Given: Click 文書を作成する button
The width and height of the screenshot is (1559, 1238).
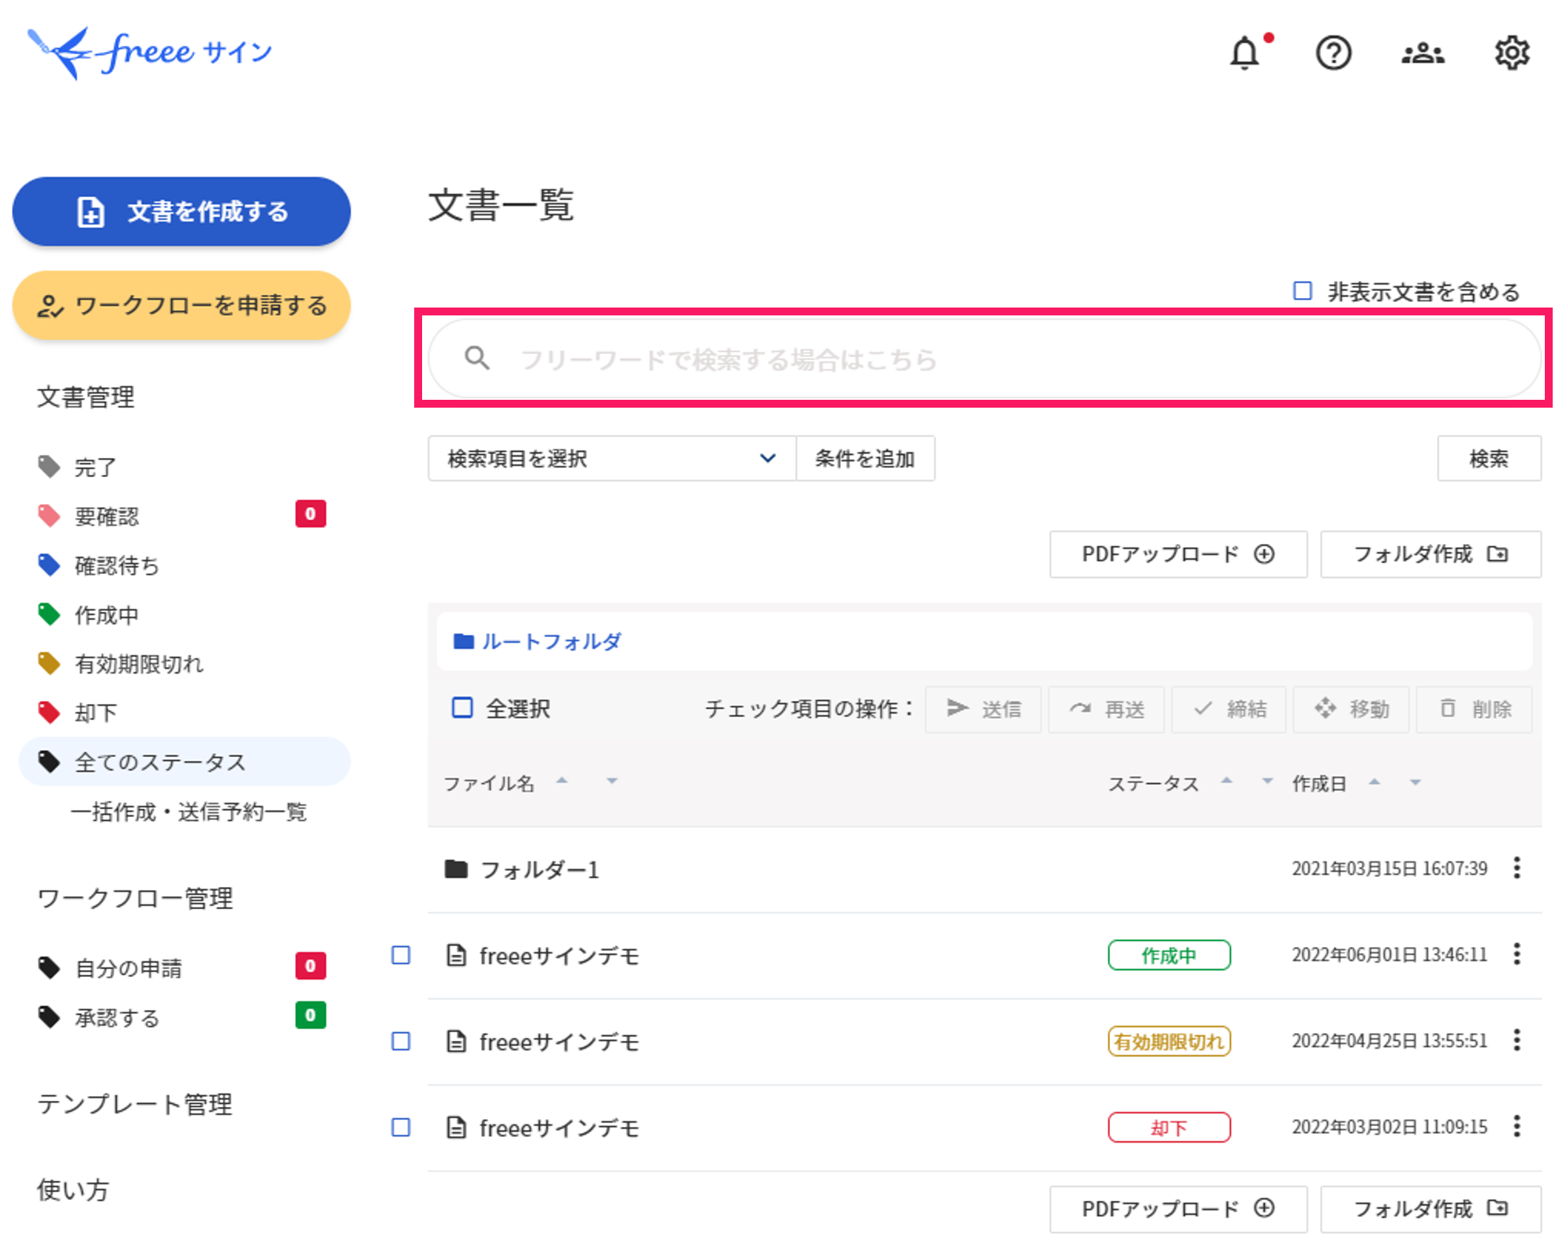Looking at the screenshot, I should click(x=181, y=211).
